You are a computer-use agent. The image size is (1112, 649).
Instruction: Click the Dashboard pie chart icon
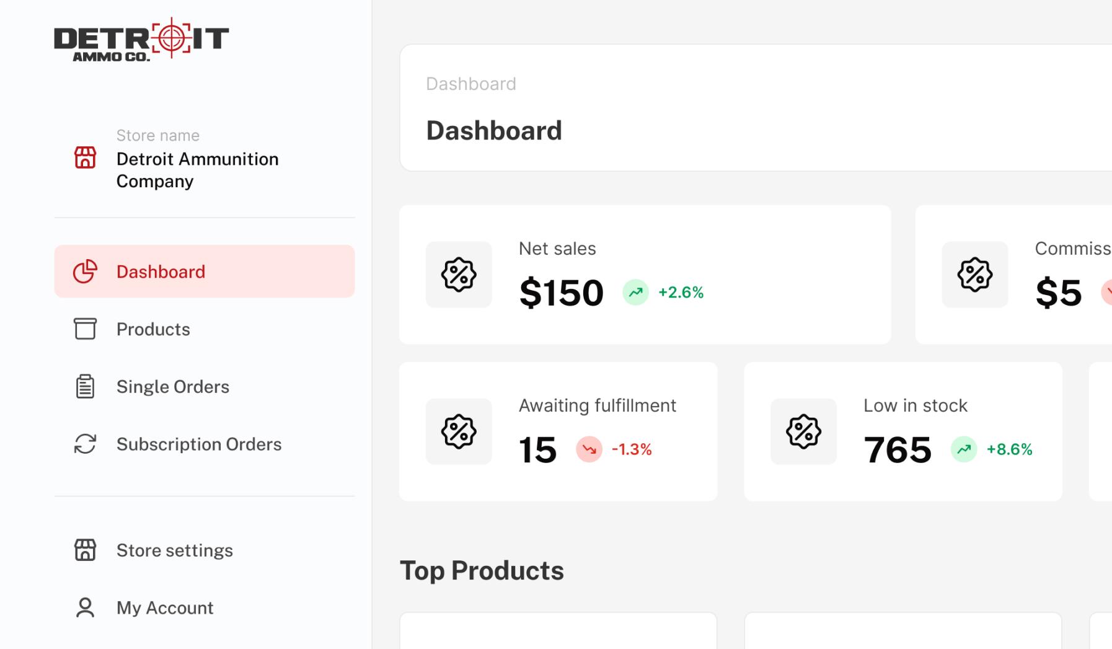[86, 272]
